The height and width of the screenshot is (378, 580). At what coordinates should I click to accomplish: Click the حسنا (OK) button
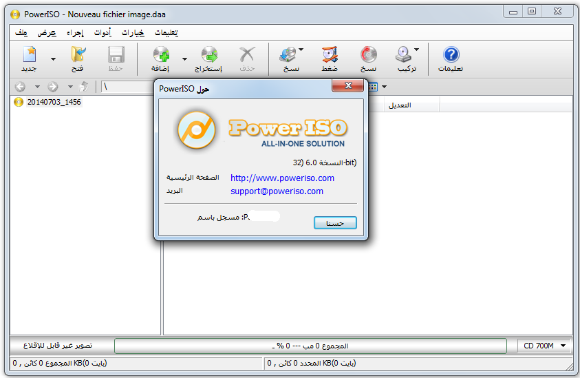point(335,223)
